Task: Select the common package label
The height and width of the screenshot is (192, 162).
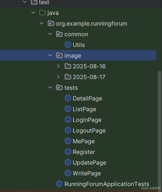Action: [76, 34]
